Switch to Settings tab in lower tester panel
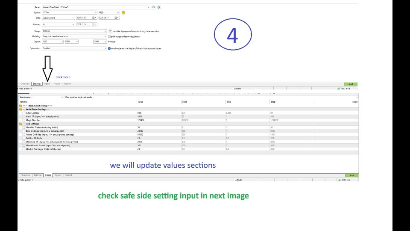The image size is (410, 231). pos(38,175)
